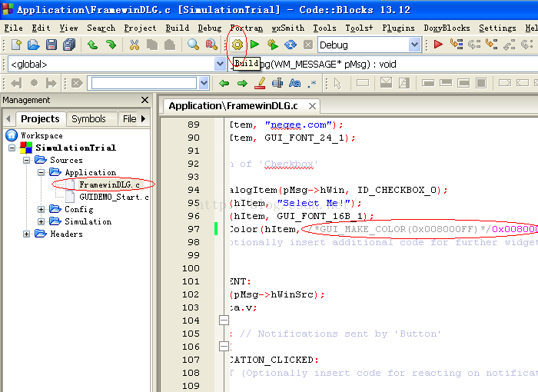Save the current file
The height and width of the screenshot is (392, 538).
pos(51,45)
